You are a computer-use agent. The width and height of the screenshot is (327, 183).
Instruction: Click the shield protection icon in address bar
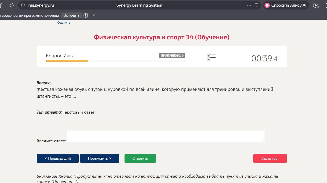pos(23,5)
